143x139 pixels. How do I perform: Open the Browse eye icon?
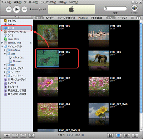[x=134, y=8]
